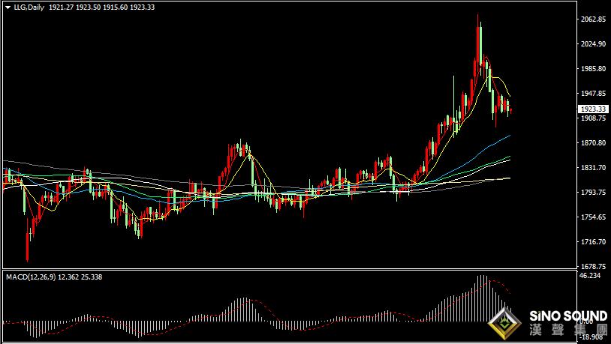Click the 46.234 MACD scale label
611x344 pixels.
[x=589, y=276]
